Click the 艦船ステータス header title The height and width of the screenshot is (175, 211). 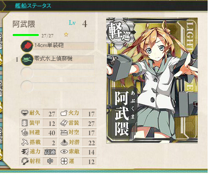33,6
